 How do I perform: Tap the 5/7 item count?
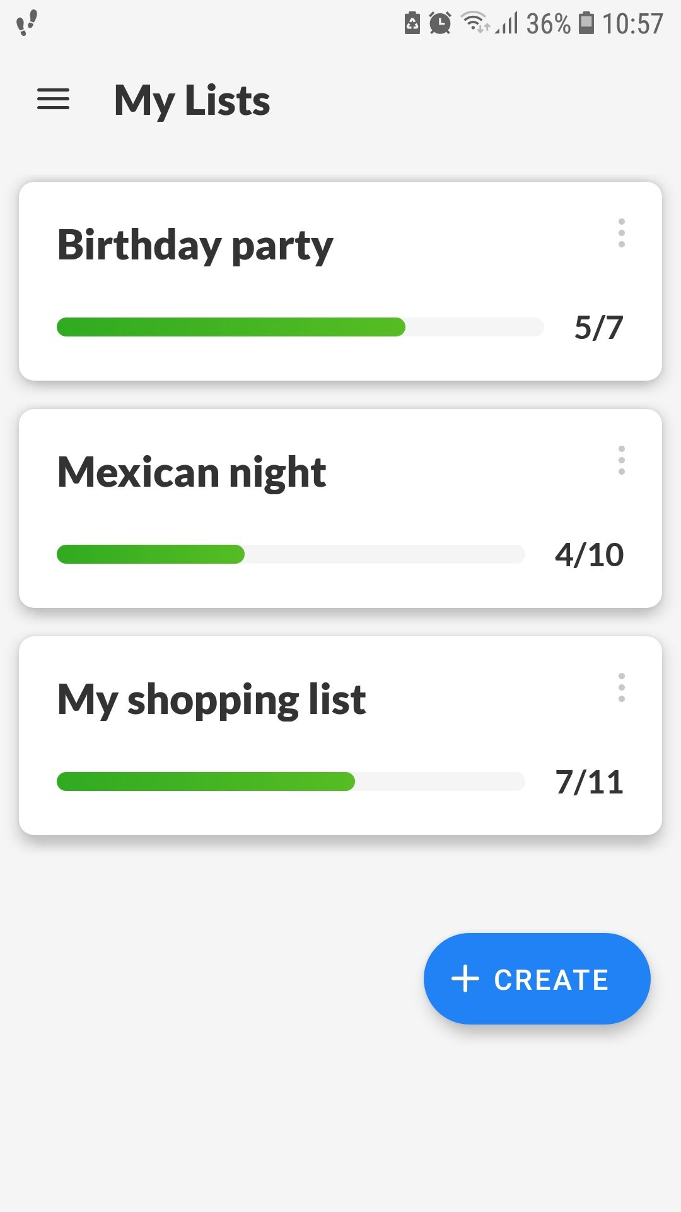point(598,328)
